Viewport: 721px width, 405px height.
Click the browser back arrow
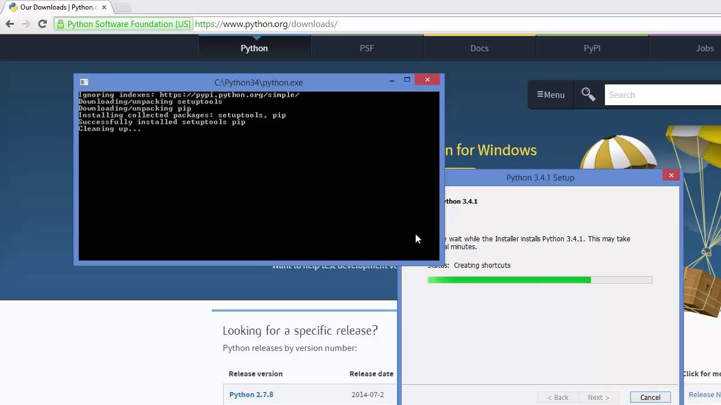10,24
